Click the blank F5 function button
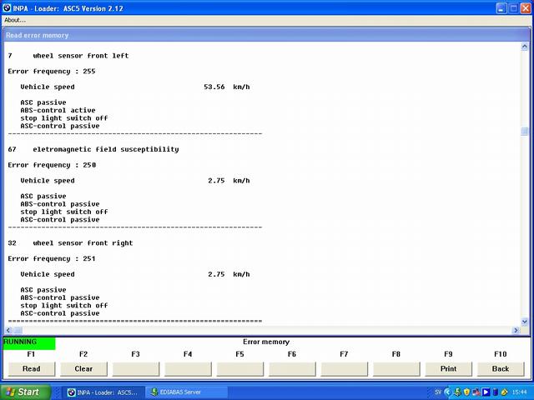Image resolution: width=534 pixels, height=400 pixels. click(239, 368)
